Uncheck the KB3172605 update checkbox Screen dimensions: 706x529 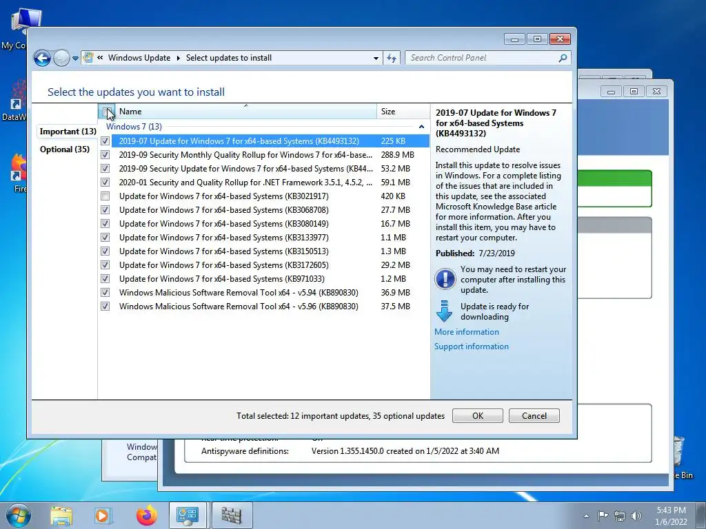pyautogui.click(x=105, y=265)
